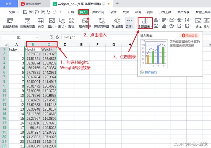
Task: Click the Save icon in quick access toolbar
Action: [x=25, y=12]
